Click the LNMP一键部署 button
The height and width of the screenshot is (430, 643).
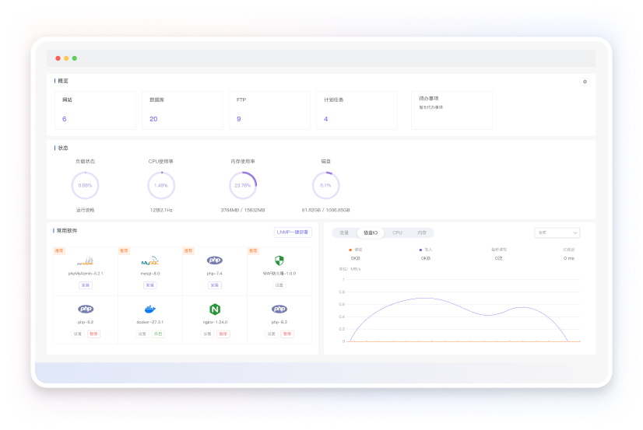(293, 232)
